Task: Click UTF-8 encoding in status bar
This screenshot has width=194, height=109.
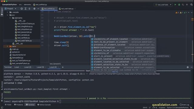Action: 155,108
